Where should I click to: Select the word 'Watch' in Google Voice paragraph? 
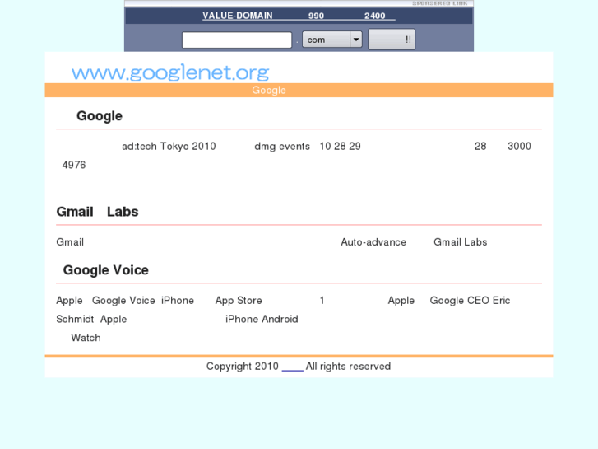pyautogui.click(x=86, y=338)
